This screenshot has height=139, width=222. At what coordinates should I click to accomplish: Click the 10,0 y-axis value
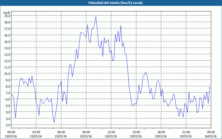pos(7,73)
